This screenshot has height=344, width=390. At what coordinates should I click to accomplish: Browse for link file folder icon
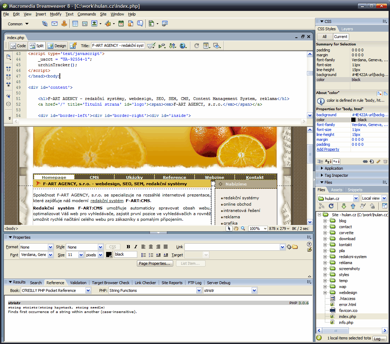pos(295,247)
